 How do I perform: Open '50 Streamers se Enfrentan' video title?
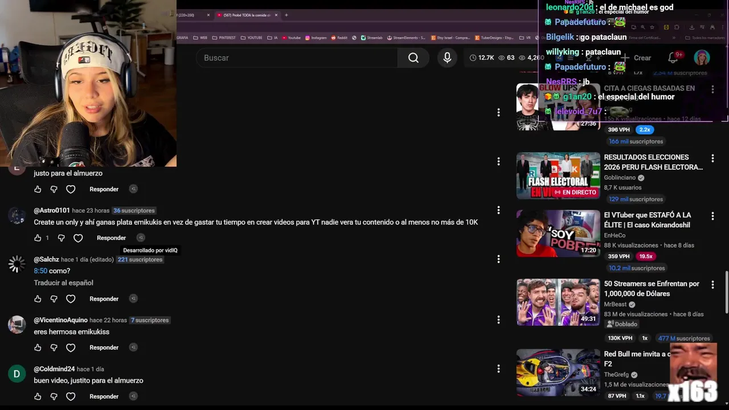652,289
